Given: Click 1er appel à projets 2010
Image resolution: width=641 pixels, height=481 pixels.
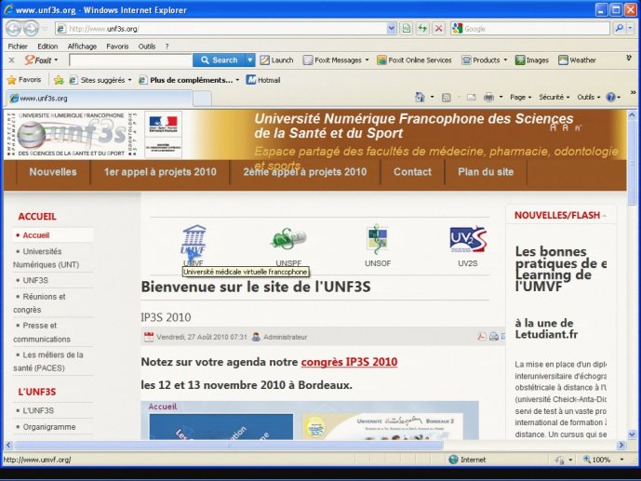Looking at the screenshot, I should tap(160, 171).
